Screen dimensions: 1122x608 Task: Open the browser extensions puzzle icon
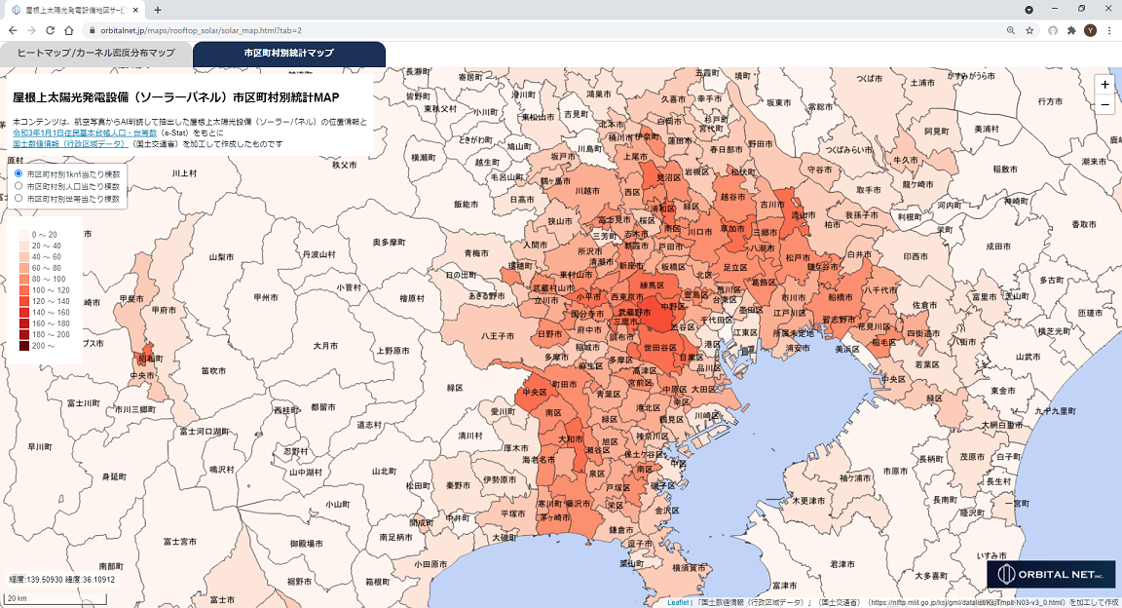pyautogui.click(x=1071, y=30)
